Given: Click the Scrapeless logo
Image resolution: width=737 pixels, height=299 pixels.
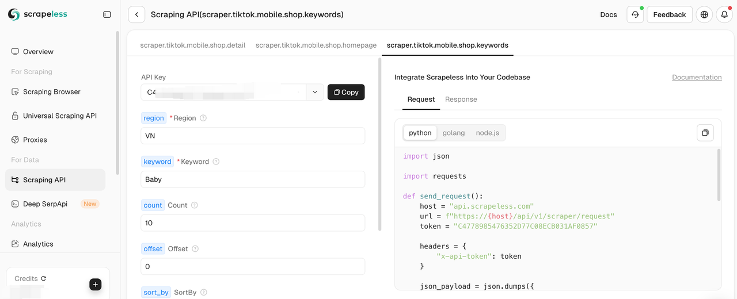Looking at the screenshot, I should (x=37, y=14).
